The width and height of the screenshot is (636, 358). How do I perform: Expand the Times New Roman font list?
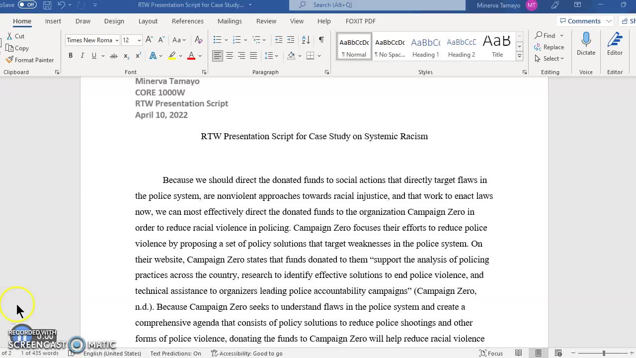[117, 40]
